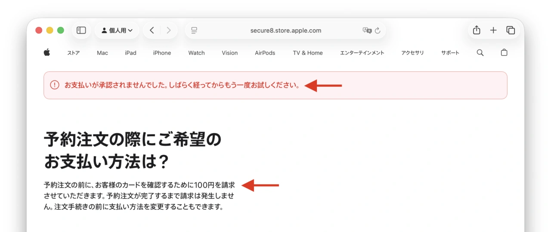
Task: Click the translate page icon
Action: 367,31
